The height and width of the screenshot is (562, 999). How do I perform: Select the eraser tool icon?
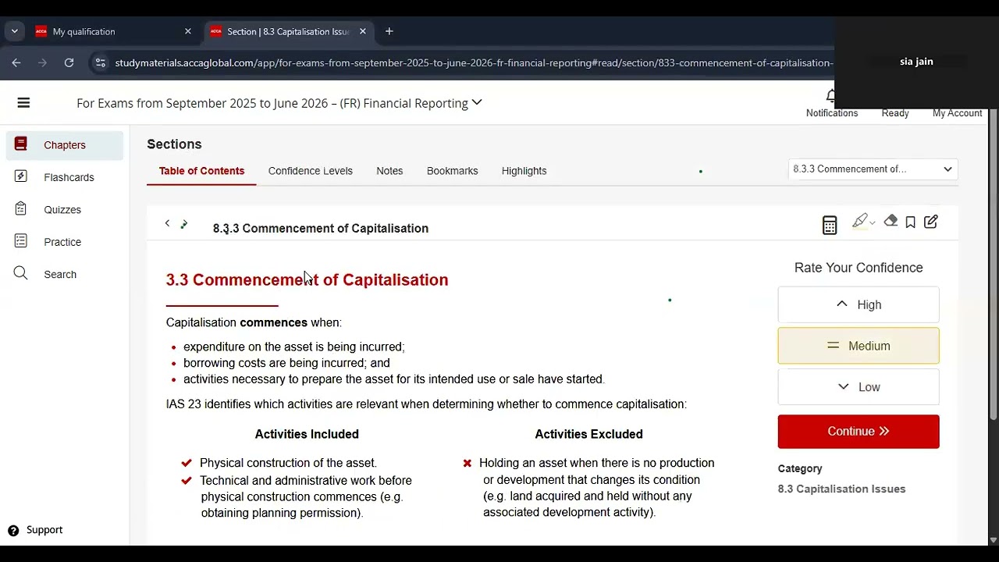click(x=891, y=222)
